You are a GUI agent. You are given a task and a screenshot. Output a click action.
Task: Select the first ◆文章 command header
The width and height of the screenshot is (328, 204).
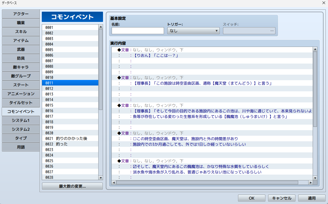click(x=212, y=50)
